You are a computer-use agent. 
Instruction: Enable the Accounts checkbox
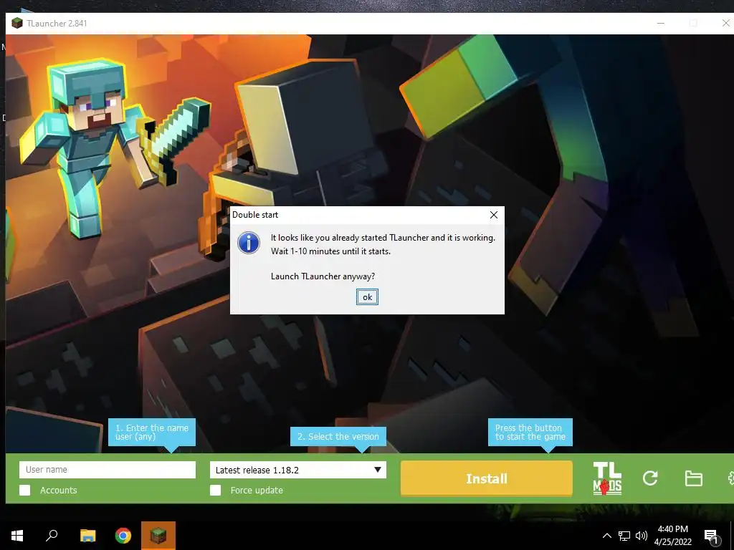coord(25,490)
